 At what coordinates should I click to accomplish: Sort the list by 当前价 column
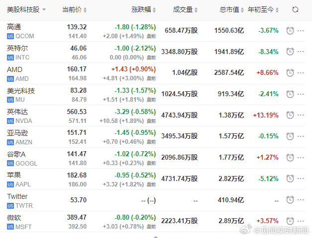(75, 9)
